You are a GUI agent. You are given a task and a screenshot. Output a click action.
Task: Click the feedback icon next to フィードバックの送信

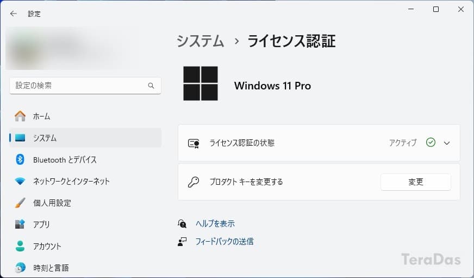point(182,242)
